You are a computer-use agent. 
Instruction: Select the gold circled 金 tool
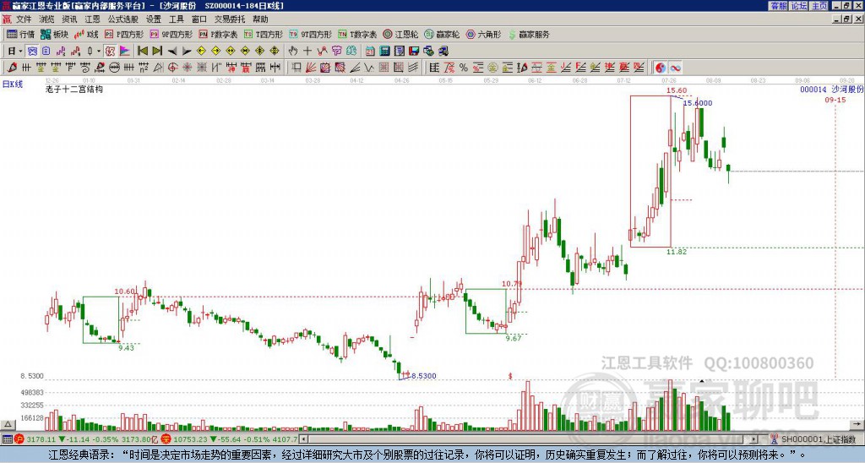tap(493, 68)
